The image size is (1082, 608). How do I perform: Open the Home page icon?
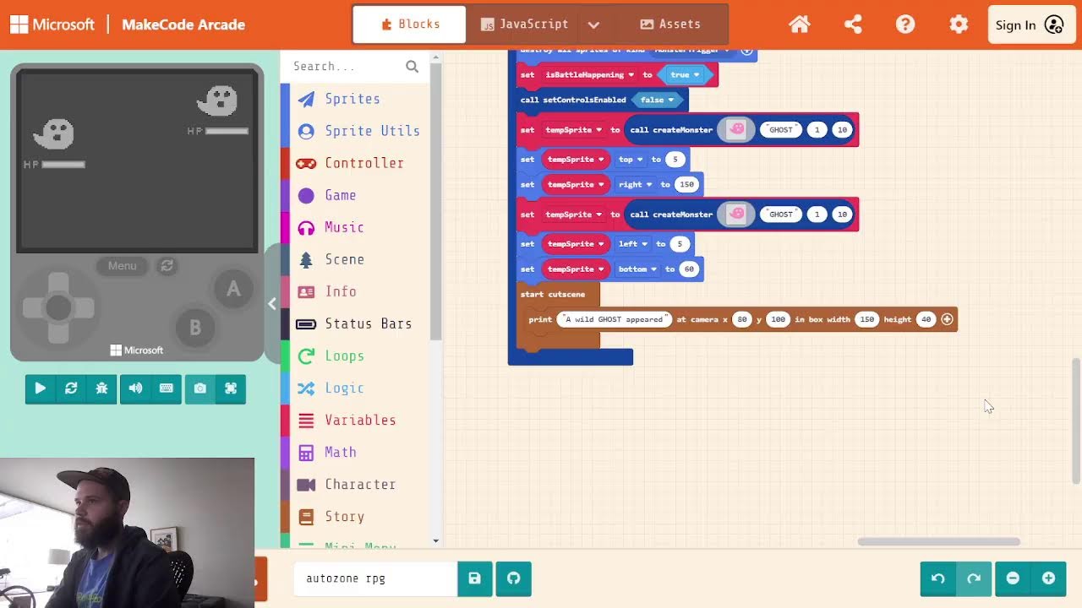799,24
